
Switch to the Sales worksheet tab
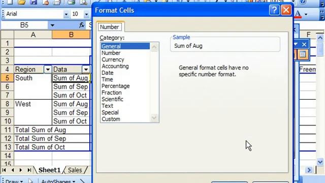tap(75, 170)
